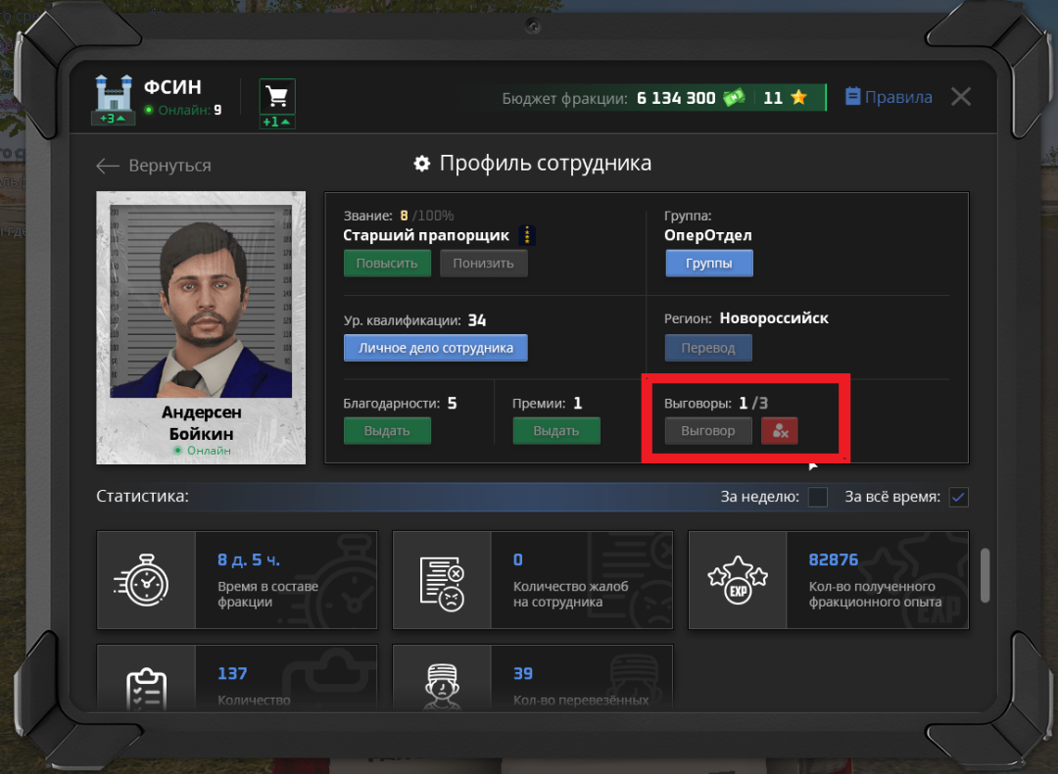Enable the 'За неделю' checkbox
Viewport: 1058px width, 774px height.
point(817,497)
